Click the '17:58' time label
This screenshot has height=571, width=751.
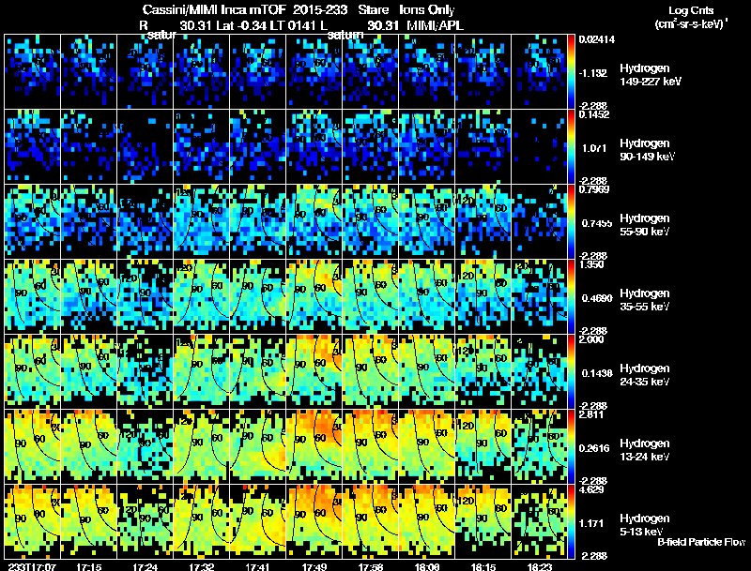click(370, 566)
